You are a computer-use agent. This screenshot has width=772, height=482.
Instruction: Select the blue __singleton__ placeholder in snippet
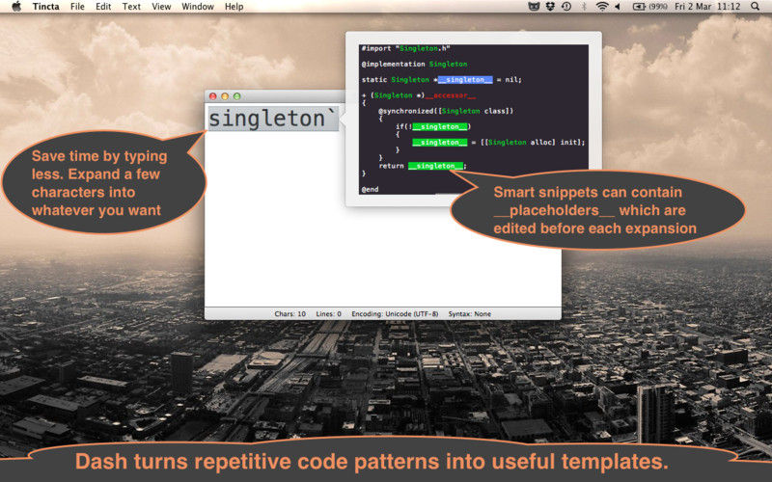(x=465, y=80)
